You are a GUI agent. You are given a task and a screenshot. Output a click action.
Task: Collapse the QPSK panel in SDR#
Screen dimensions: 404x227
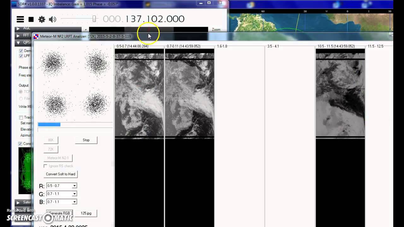(x=18, y=43)
